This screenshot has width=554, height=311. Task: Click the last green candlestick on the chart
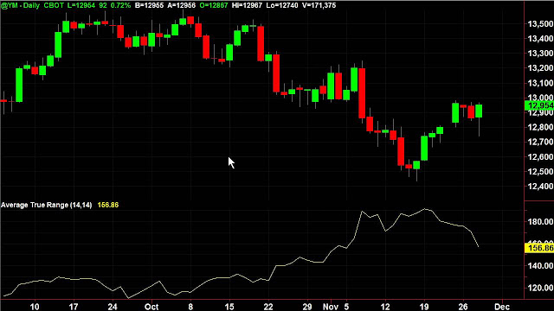point(479,111)
